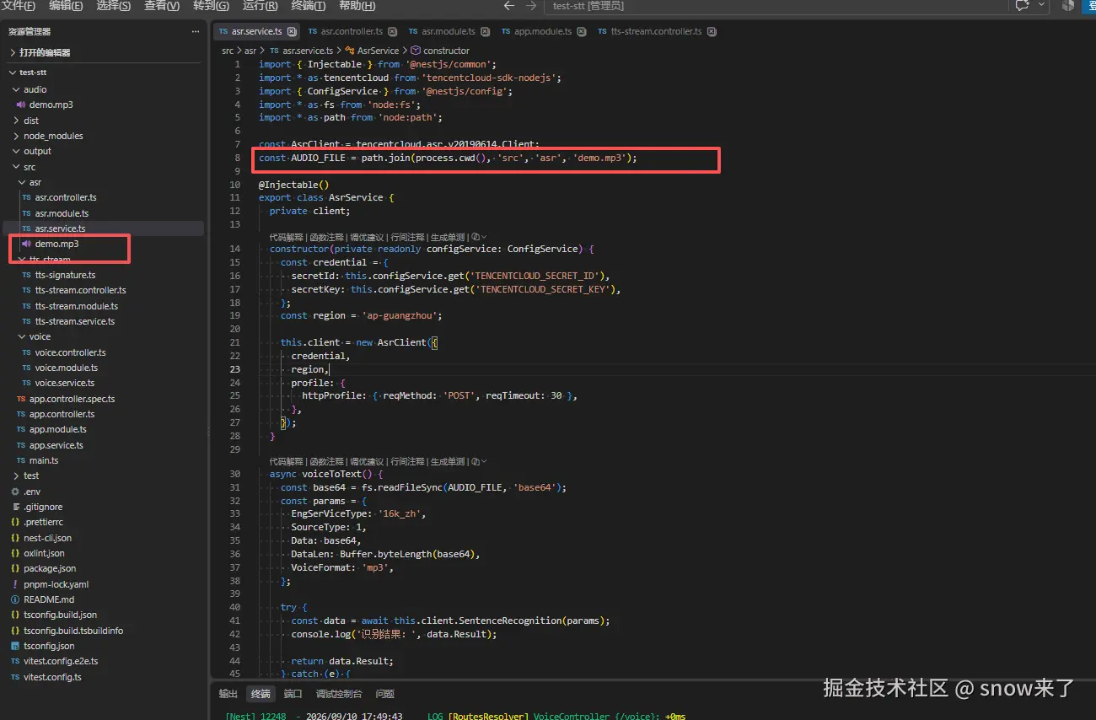The height and width of the screenshot is (720, 1096).
Task: Switch to the 调试控制台 panel tab
Action: pos(339,694)
